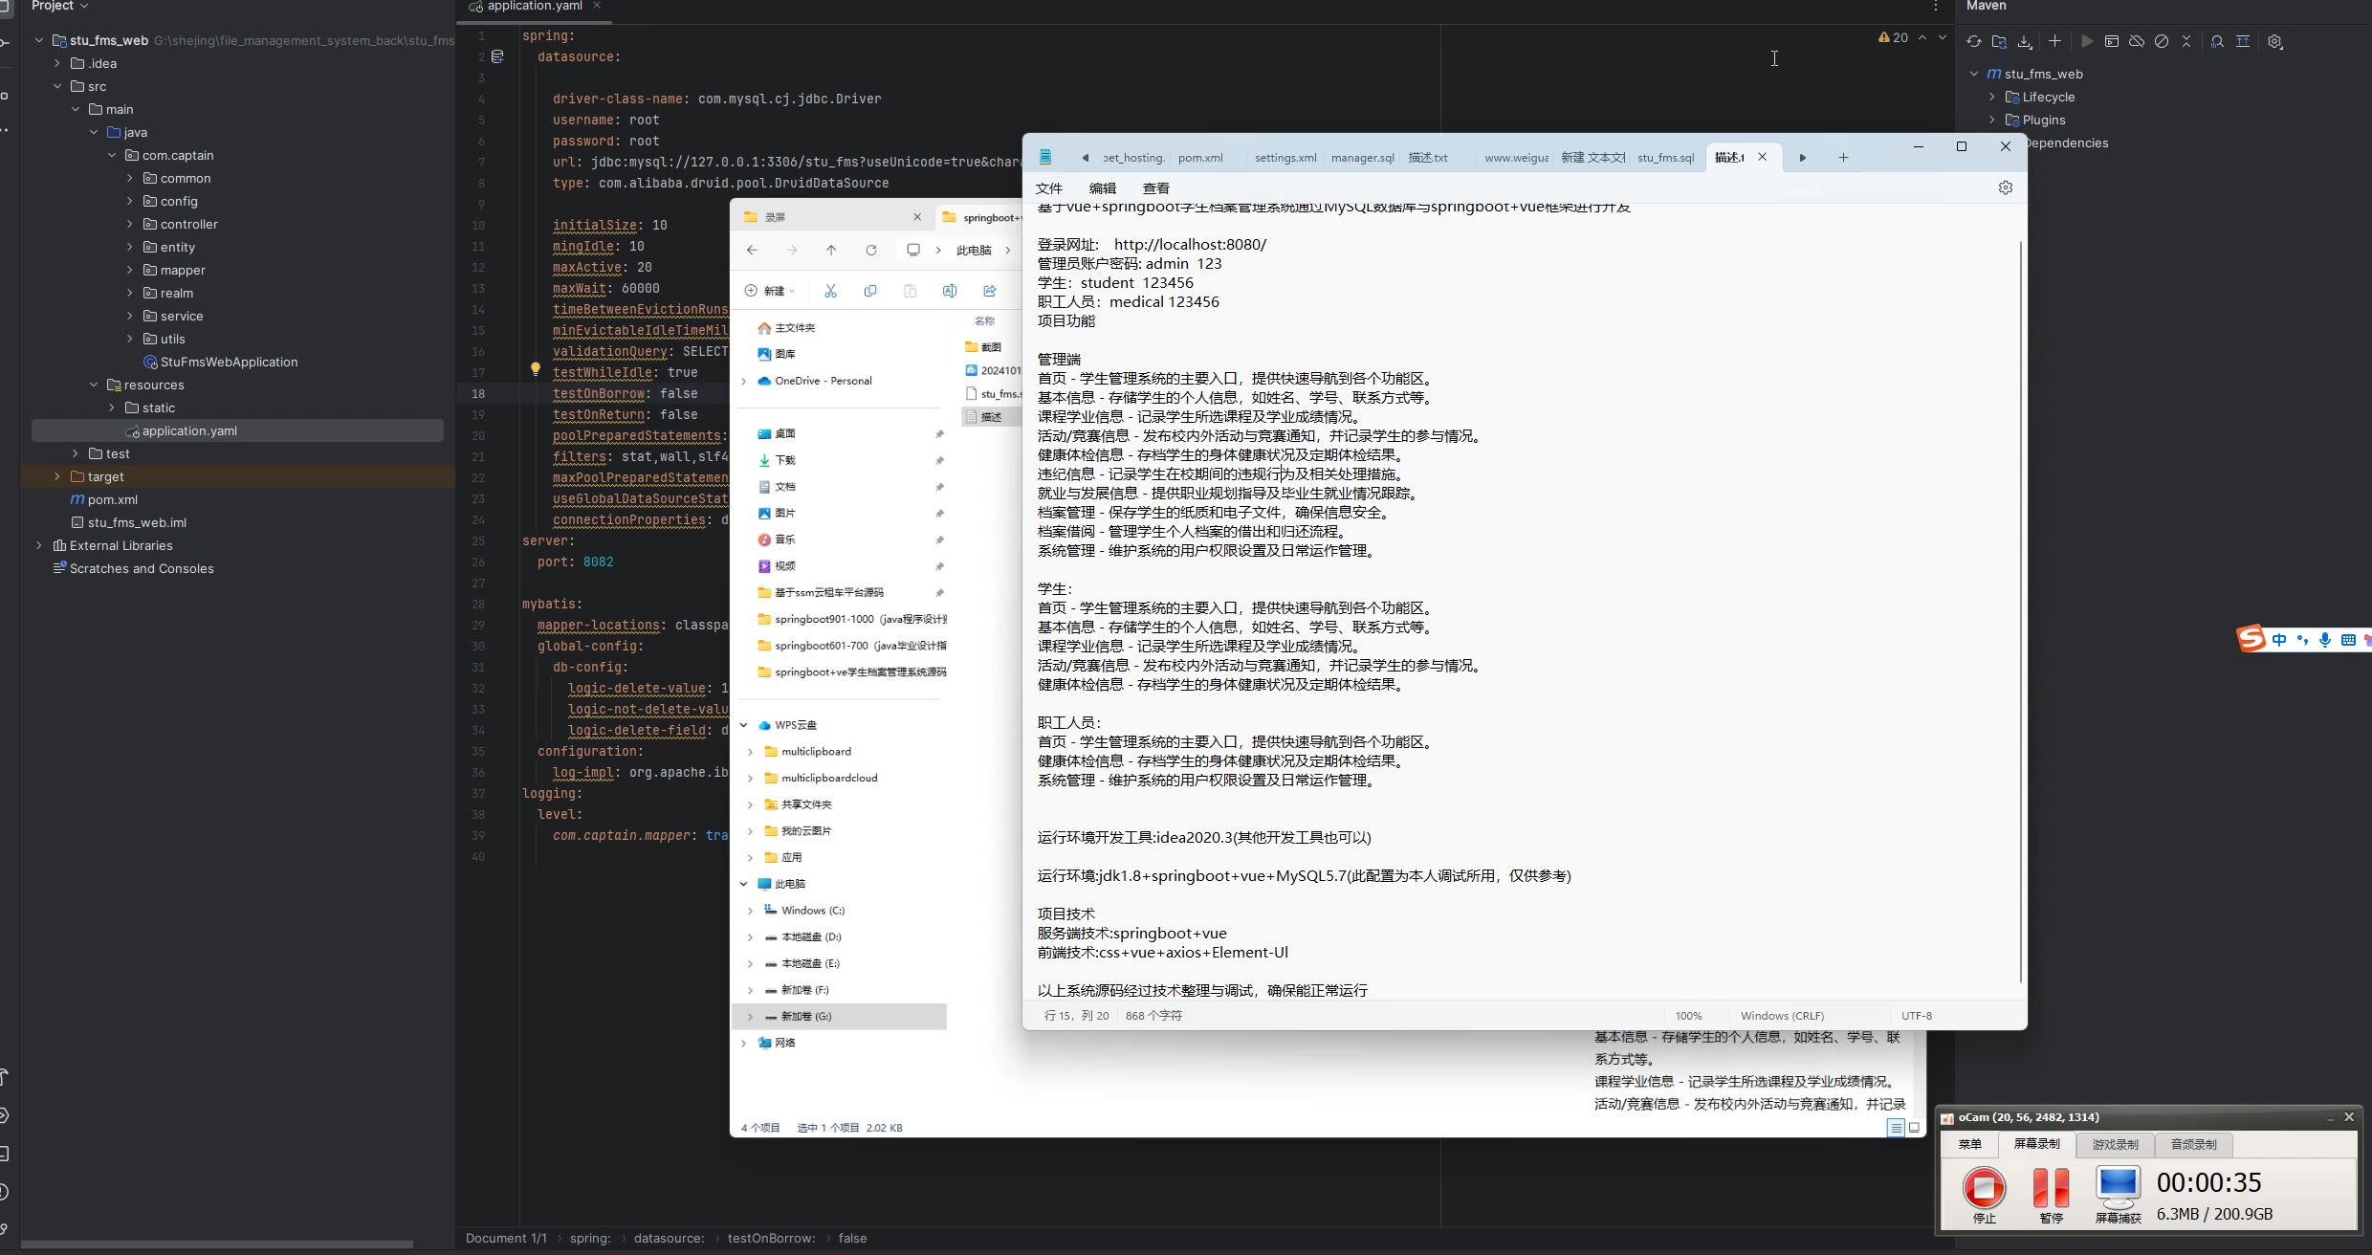The image size is (2372, 1255).
Task: Close the 描述 tab in Notepad
Action: pos(1762,157)
